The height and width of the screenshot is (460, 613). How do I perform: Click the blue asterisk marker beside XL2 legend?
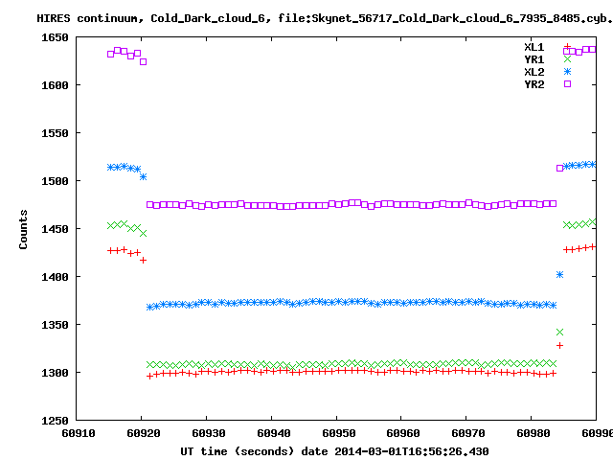coord(567,72)
